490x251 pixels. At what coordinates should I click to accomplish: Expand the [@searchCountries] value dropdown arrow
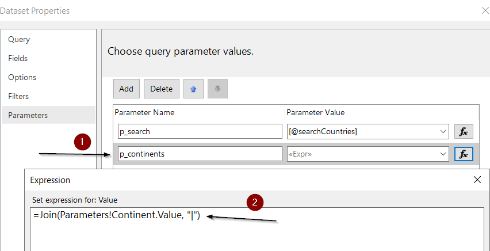(443, 132)
